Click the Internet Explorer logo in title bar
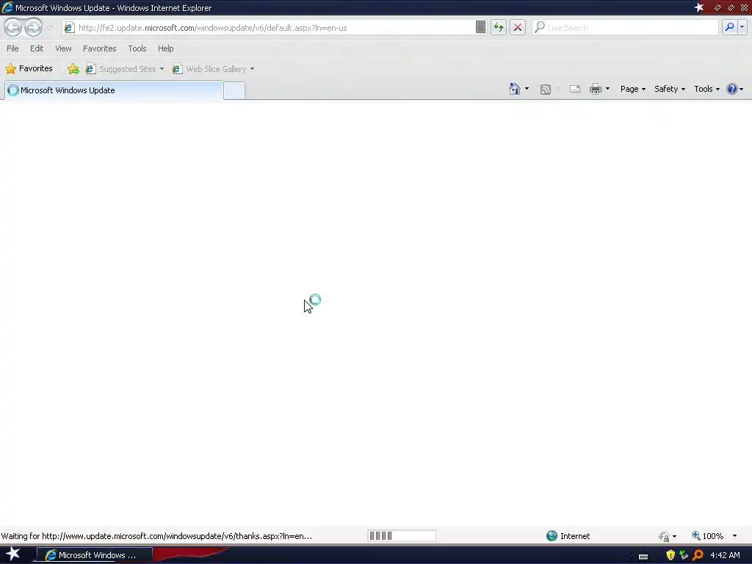This screenshot has height=564, width=752. (x=7, y=7)
